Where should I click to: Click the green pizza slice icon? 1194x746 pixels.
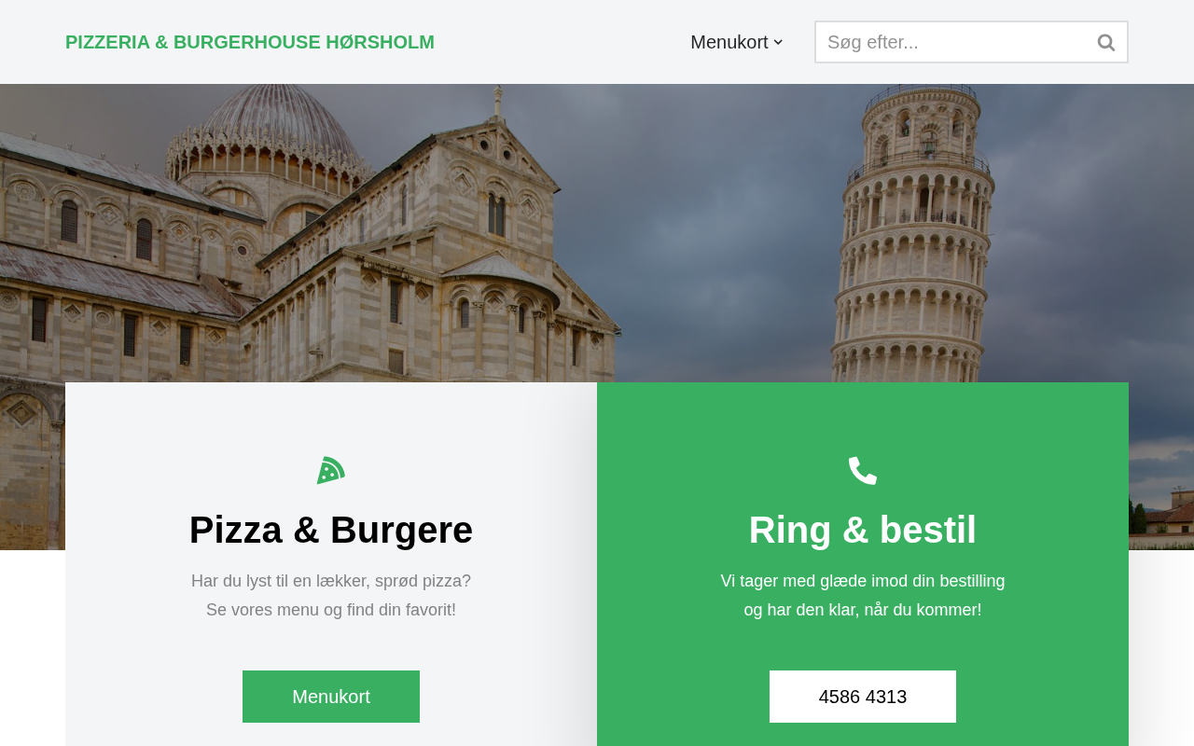pyautogui.click(x=331, y=470)
